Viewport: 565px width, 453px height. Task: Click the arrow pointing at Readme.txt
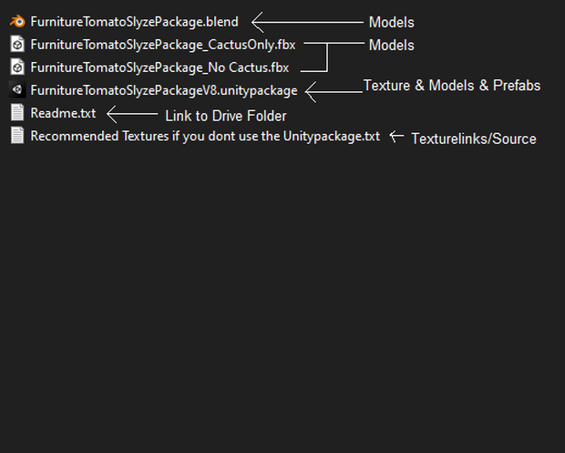(x=132, y=114)
